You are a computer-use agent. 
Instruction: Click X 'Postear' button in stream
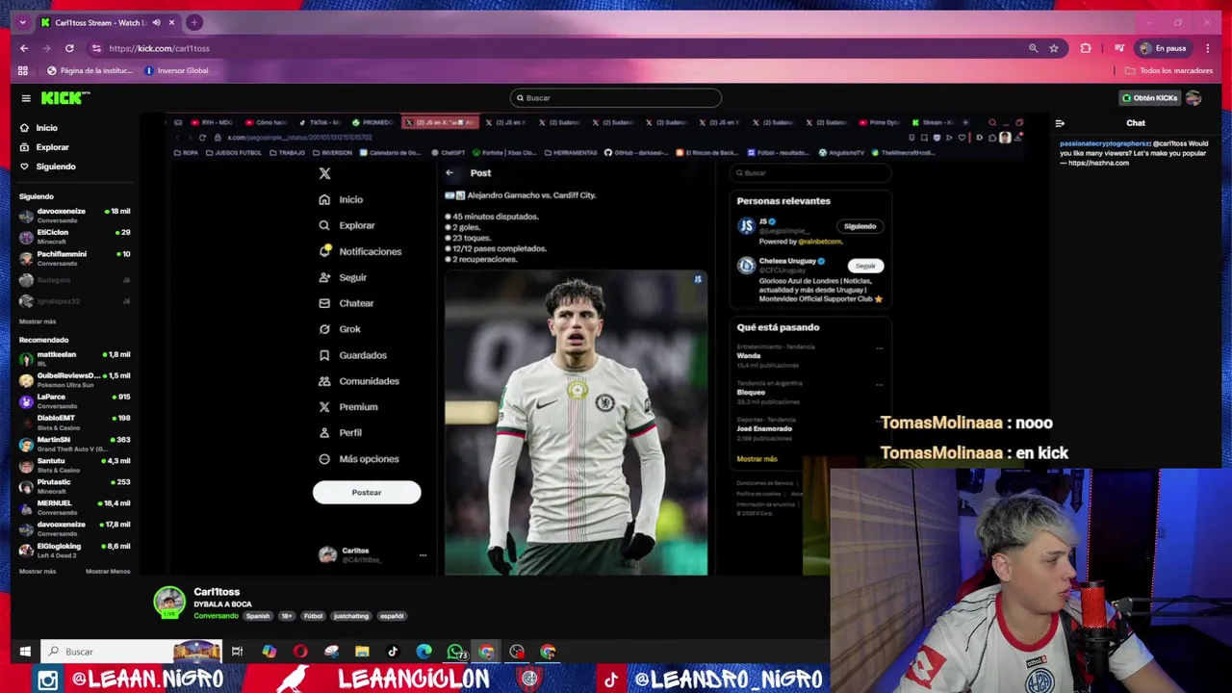367,492
